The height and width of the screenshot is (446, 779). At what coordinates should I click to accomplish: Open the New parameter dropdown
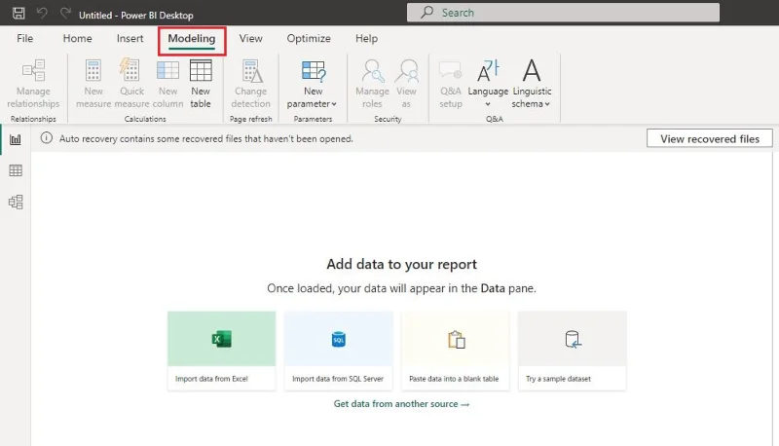pos(313,84)
